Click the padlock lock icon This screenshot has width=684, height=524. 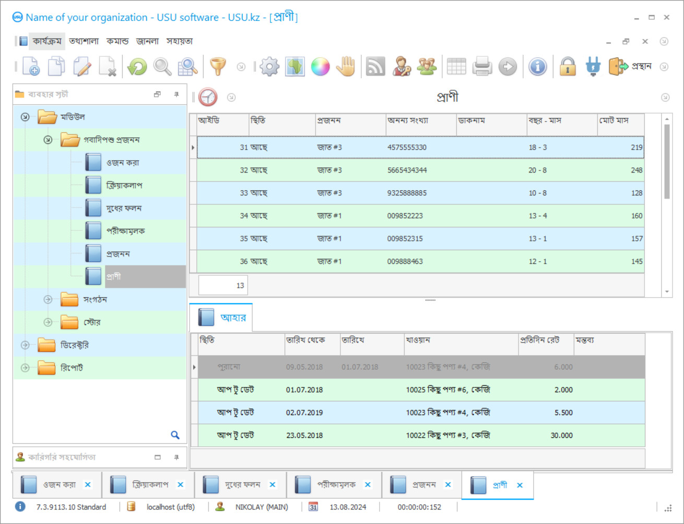point(568,67)
